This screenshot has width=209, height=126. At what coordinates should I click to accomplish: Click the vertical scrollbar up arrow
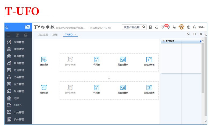coord(206,35)
